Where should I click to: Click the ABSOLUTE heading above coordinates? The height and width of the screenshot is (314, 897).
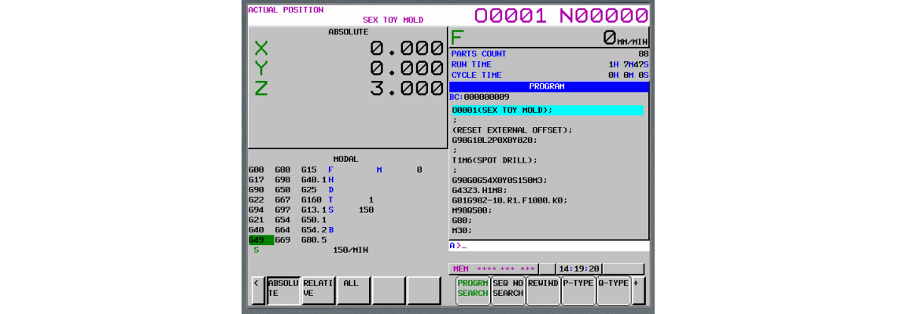(348, 32)
